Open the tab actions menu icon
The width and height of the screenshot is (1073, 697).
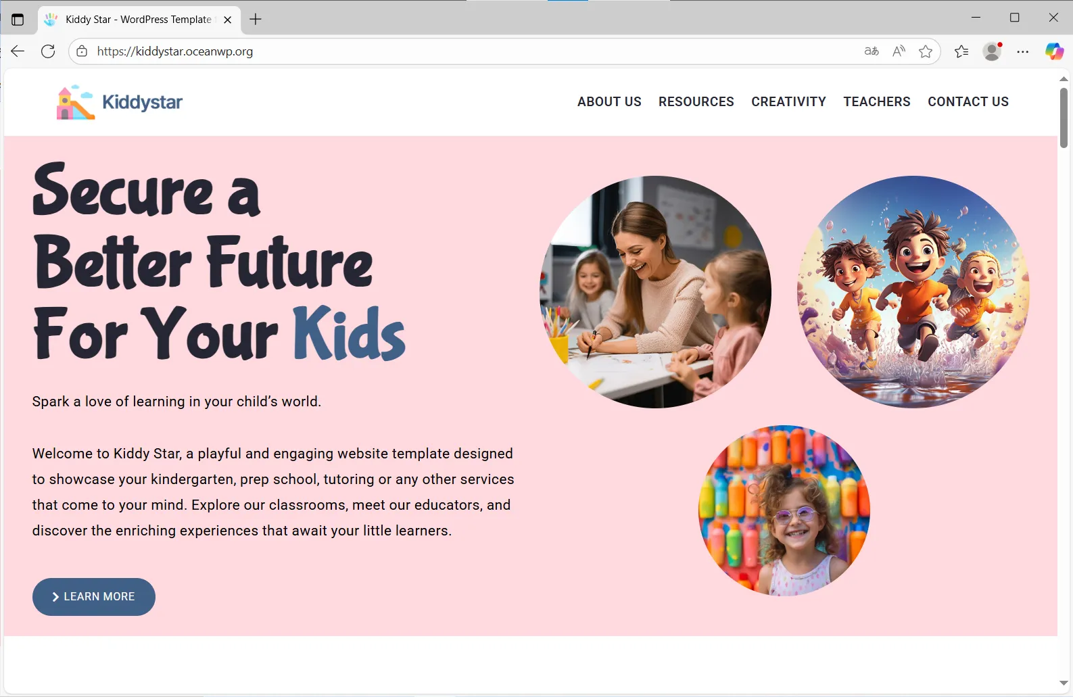point(18,20)
